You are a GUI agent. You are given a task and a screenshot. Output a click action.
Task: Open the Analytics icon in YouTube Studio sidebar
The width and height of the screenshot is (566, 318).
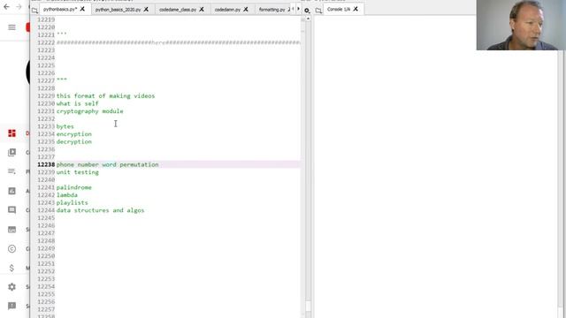pyautogui.click(x=11, y=191)
